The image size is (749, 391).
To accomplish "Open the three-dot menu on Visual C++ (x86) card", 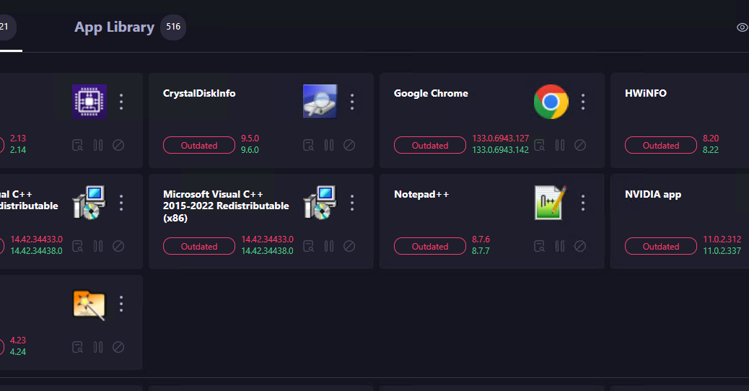I will coord(352,203).
